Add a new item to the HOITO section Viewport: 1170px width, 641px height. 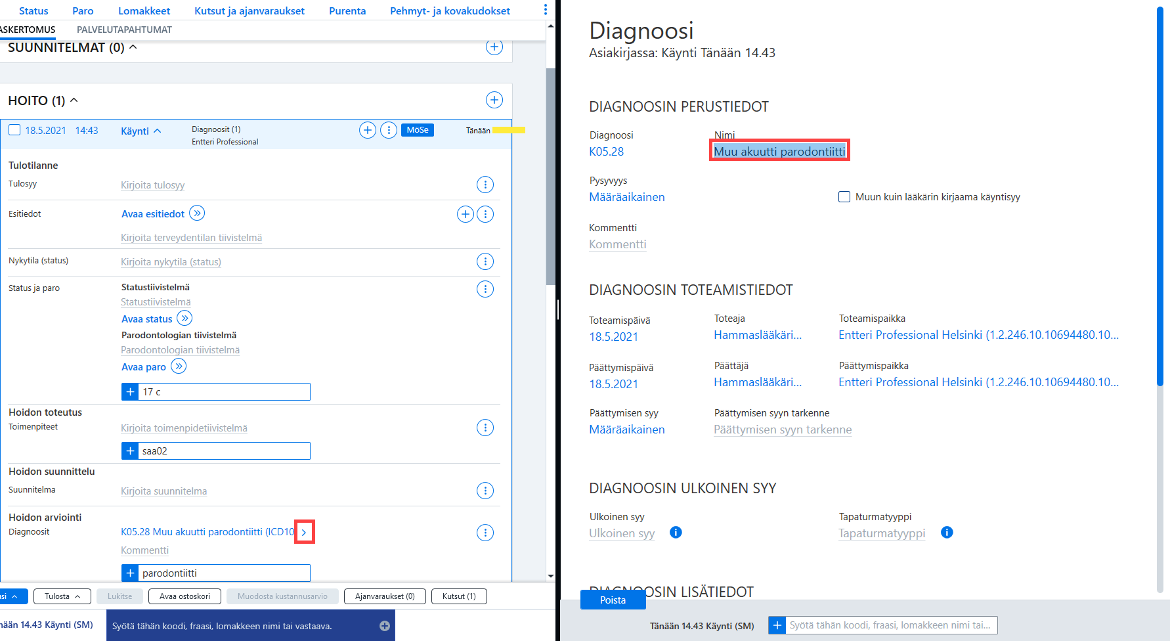[494, 100]
